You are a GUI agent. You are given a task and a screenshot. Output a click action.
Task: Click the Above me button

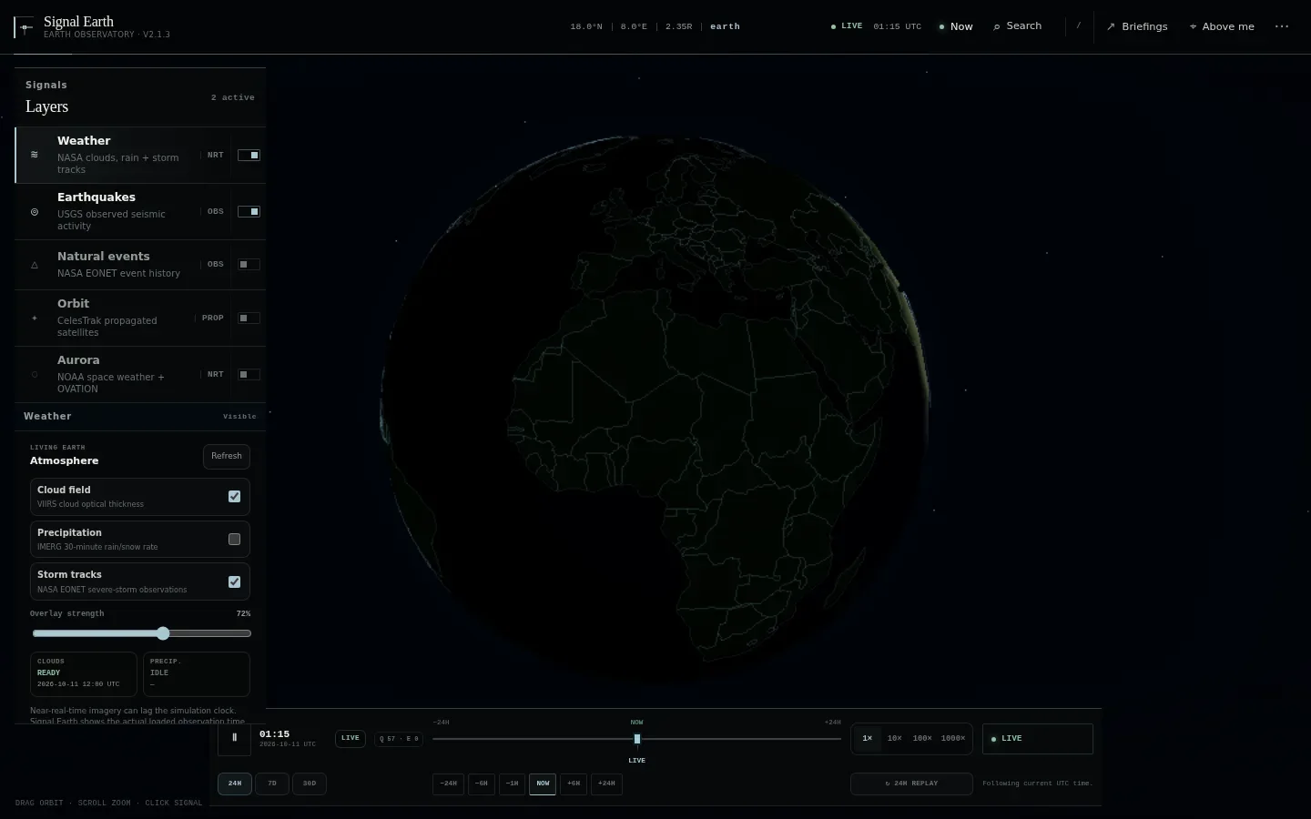pyautogui.click(x=1222, y=26)
